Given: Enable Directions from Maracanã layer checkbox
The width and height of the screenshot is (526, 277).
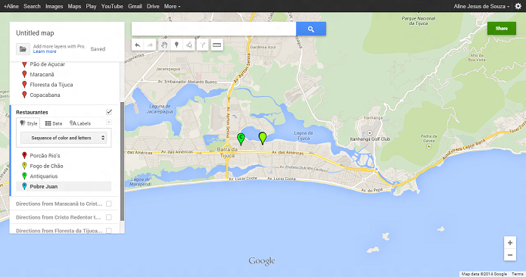Looking at the screenshot, I should point(109,204).
